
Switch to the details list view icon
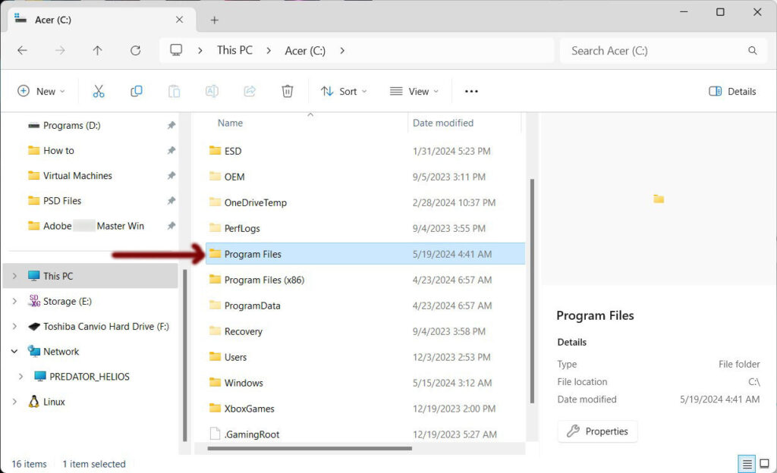(747, 464)
